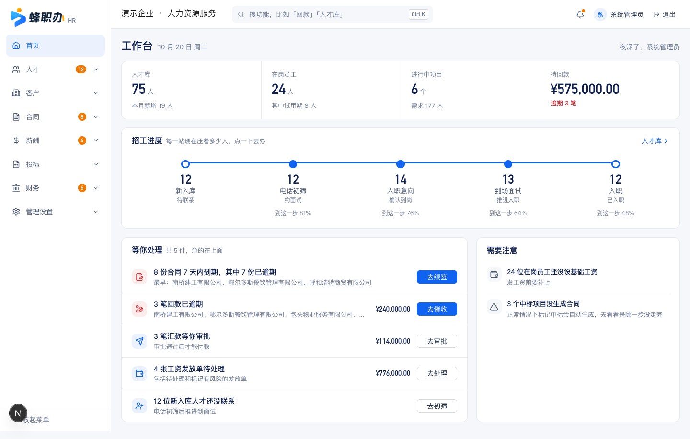The width and height of the screenshot is (690, 439).
Task: Click the wallet icon in 4 张工资发放单 row
Action: [x=139, y=373]
